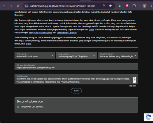Open site information icon in address bar
The image size is (153, 123).
click(x=27, y=6)
